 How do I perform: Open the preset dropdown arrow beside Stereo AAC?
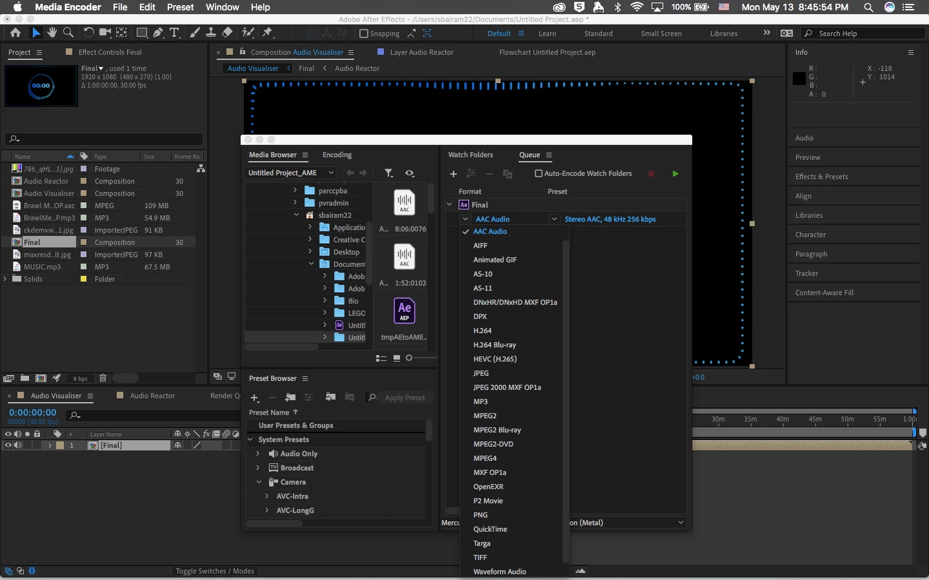coord(554,219)
